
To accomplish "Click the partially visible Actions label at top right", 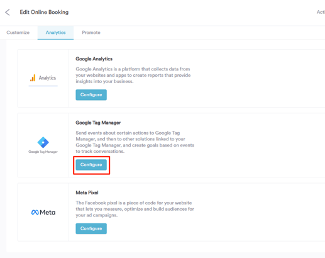I will 321,12.
